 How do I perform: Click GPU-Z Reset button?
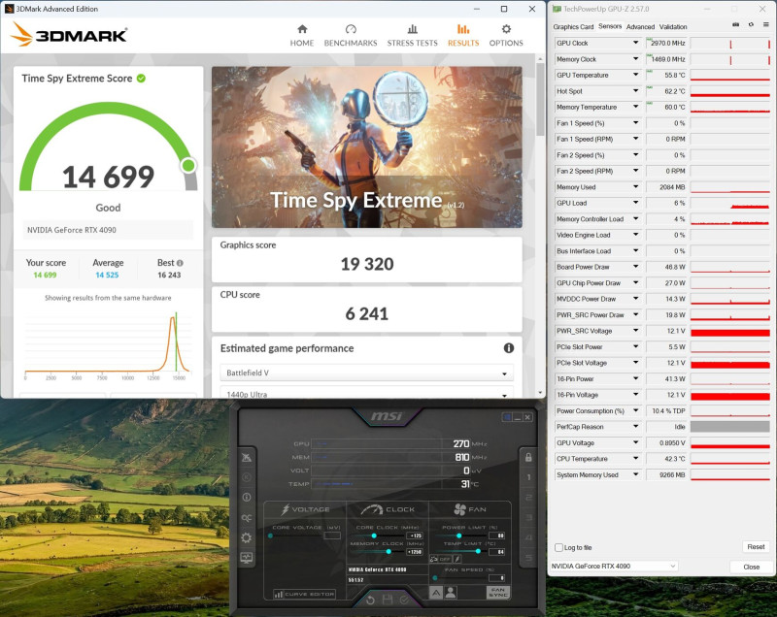point(756,547)
